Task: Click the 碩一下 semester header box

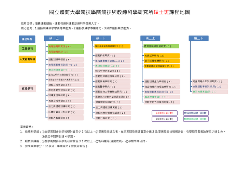Action: tap(101, 38)
